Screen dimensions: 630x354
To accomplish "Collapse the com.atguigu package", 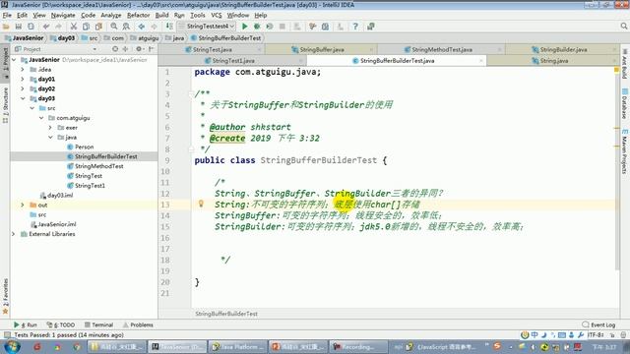I will (x=41, y=118).
